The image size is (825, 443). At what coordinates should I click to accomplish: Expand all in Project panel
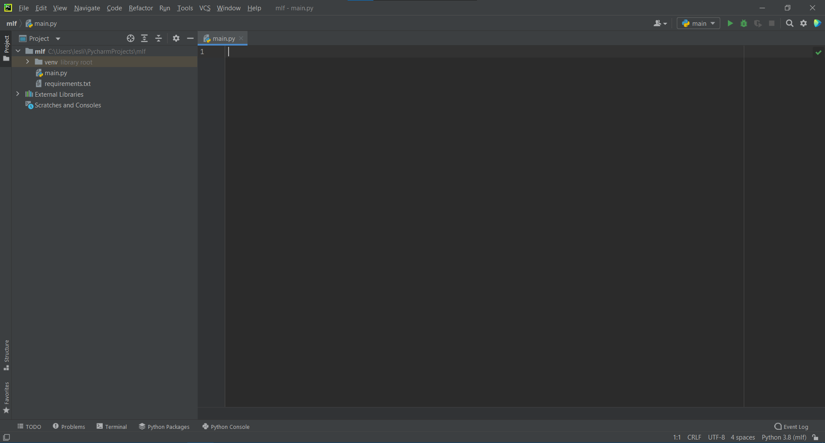click(x=144, y=38)
